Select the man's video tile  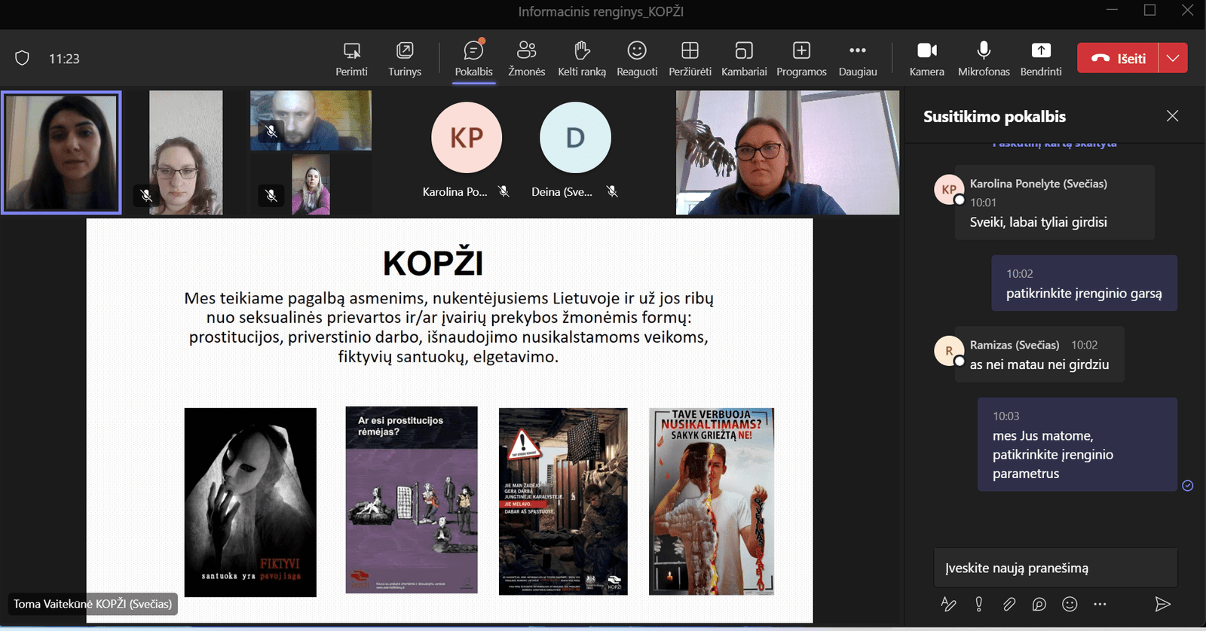311,120
